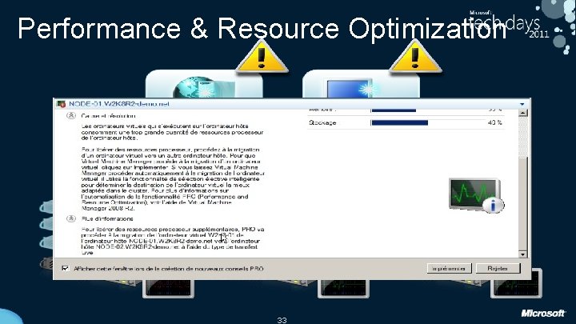Click the '40 %' storage value
Viewport: 576px width, 324px height.
click(495, 122)
